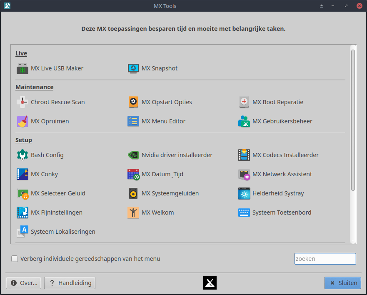Open MX Fijninstellingen icon

(x=22, y=212)
